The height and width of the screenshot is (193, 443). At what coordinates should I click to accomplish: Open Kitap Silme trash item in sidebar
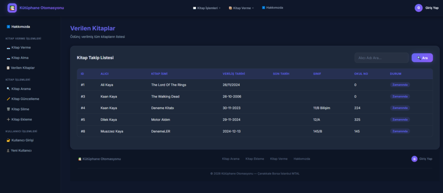pyautogui.click(x=20, y=109)
